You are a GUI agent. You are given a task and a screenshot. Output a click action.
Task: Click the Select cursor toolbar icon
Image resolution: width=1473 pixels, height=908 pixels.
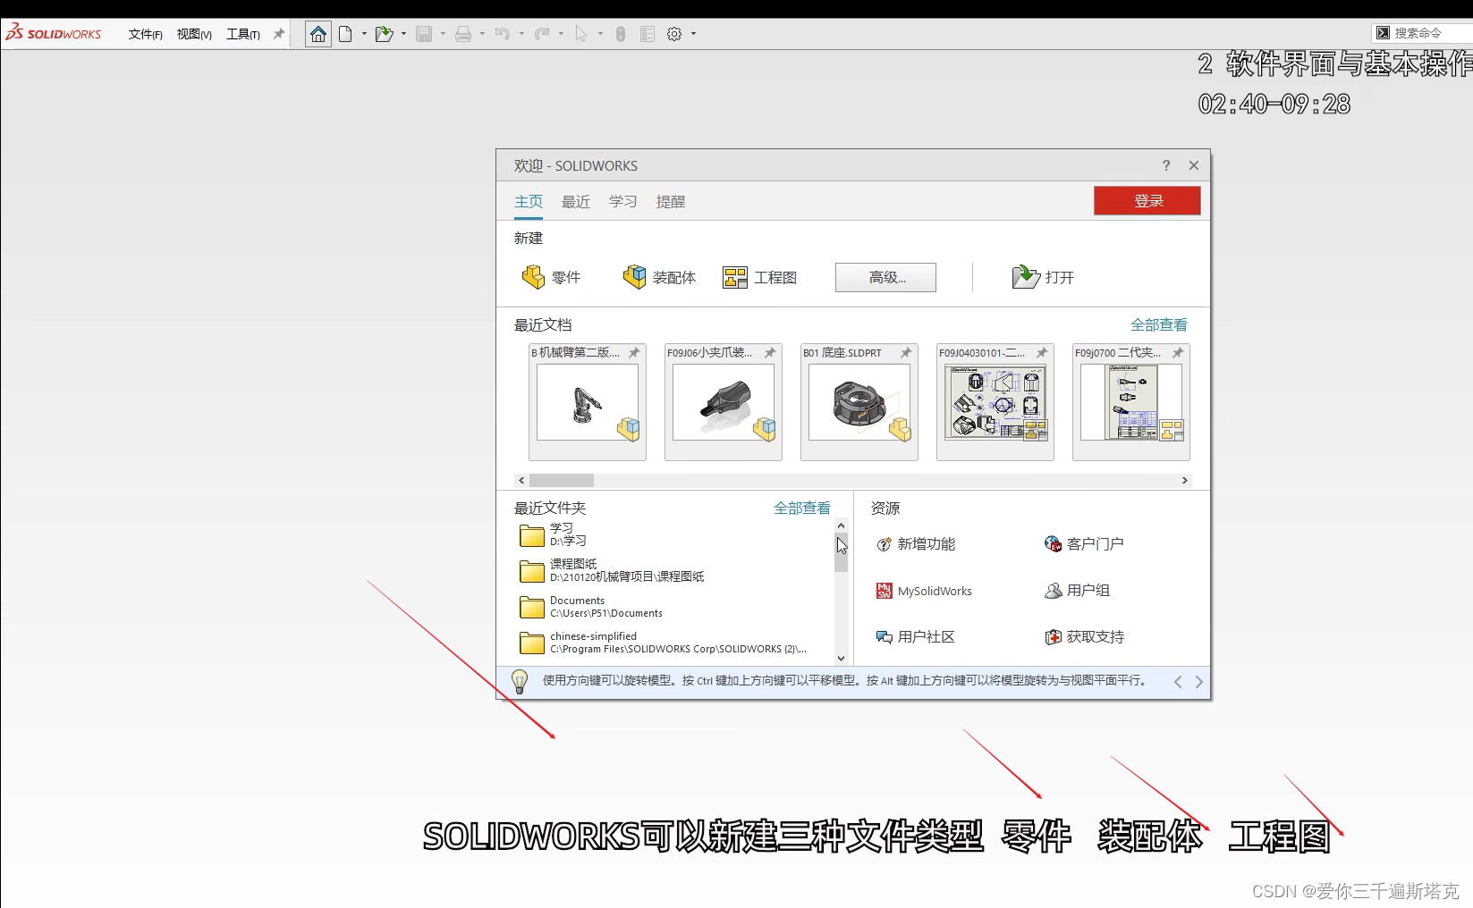coord(581,34)
